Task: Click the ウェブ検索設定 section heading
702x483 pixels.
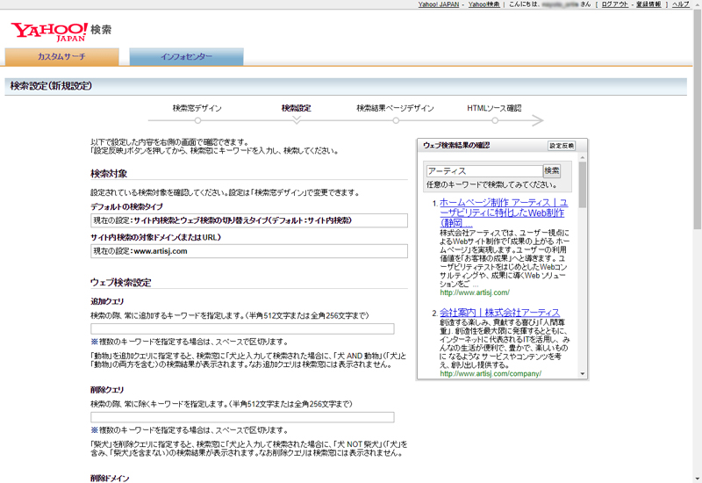Action: 121,283
